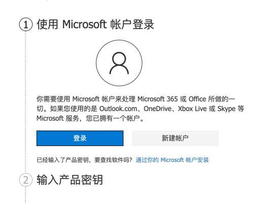Click the step 2 circled number
Viewport: 271px width, 203px height.
(26, 180)
